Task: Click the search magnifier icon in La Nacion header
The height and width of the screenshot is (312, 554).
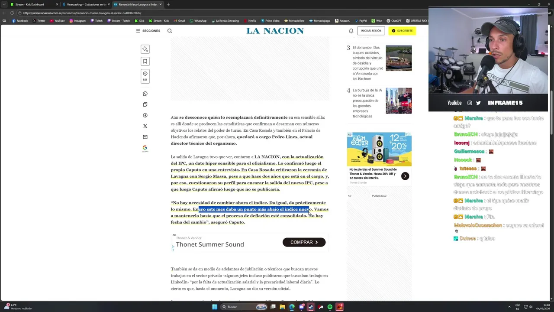Action: click(x=170, y=31)
